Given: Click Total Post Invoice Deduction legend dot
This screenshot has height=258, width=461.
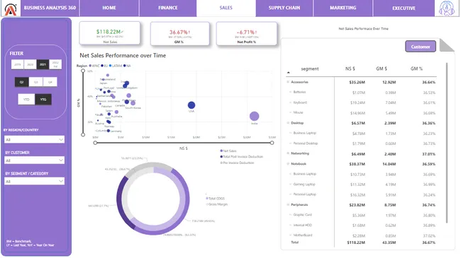Looking at the screenshot, I should [x=221, y=156].
